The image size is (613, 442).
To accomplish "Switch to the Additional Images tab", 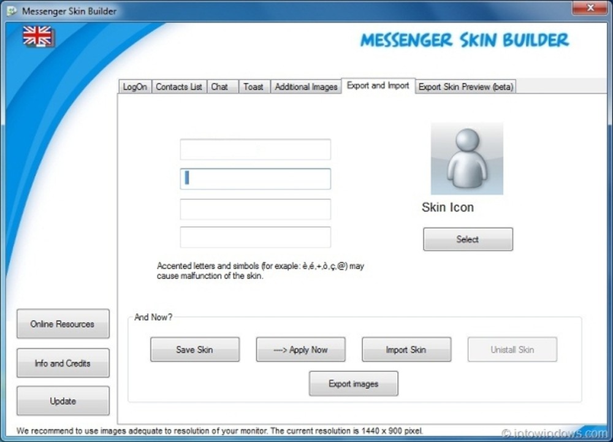I will click(x=305, y=86).
